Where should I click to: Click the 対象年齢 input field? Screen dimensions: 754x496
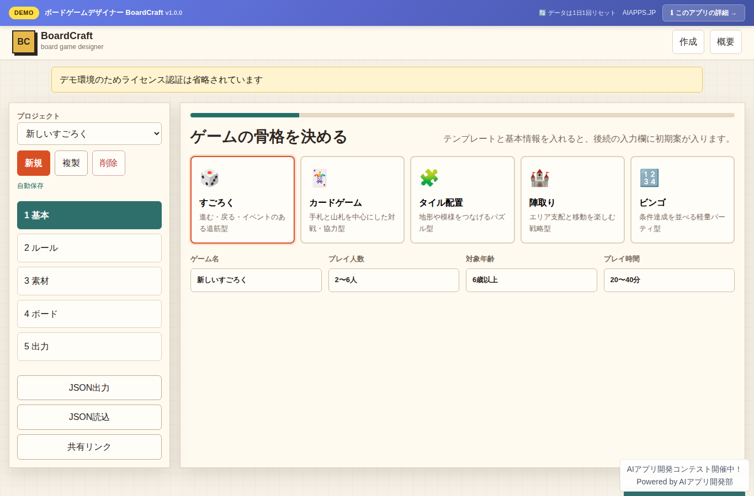point(532,280)
